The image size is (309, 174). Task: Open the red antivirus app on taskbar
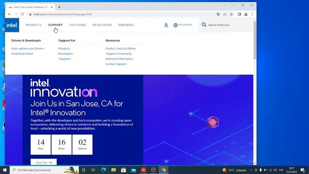143,170
